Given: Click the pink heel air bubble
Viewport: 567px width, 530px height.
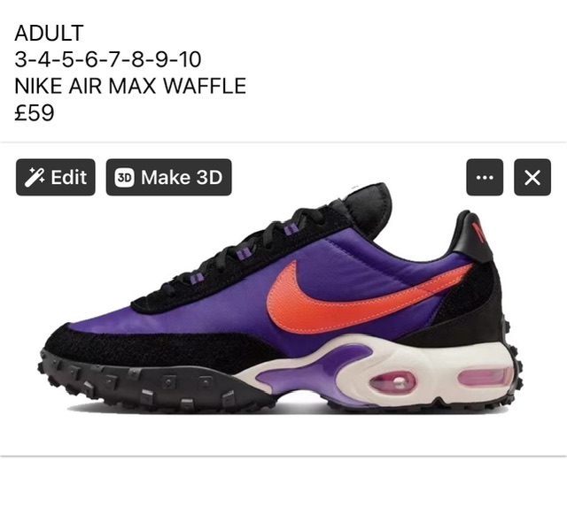Looking at the screenshot, I should pyautogui.click(x=485, y=377).
